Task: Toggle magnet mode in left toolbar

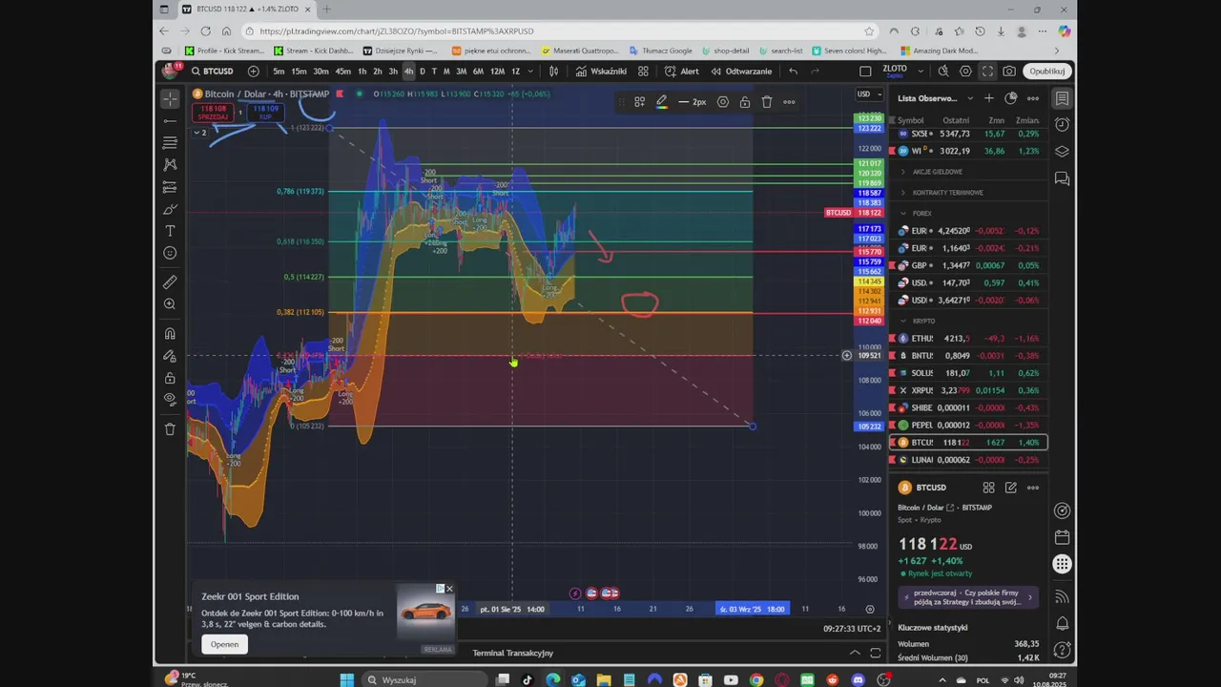Action: [170, 334]
